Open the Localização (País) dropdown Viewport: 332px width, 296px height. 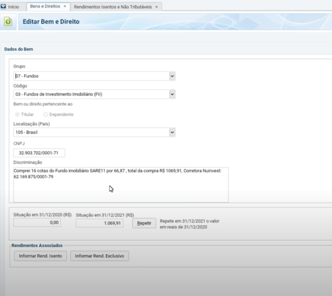point(172,132)
